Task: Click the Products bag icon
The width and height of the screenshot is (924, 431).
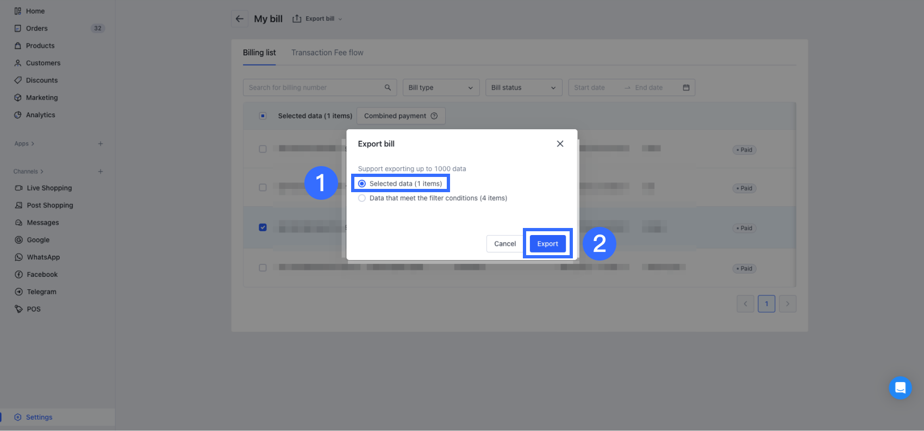Action: [18, 46]
